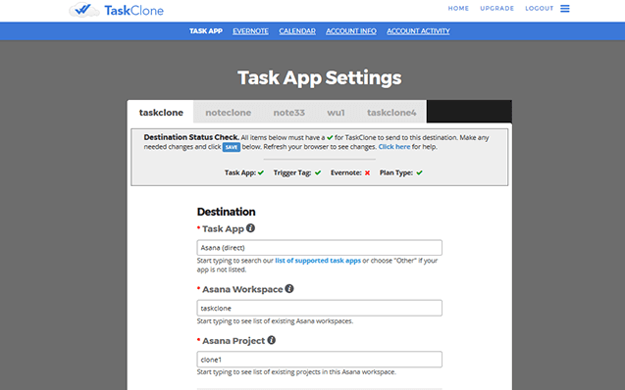The width and height of the screenshot is (625, 390).
Task: Switch to the taskclone4 tab
Action: tap(391, 113)
